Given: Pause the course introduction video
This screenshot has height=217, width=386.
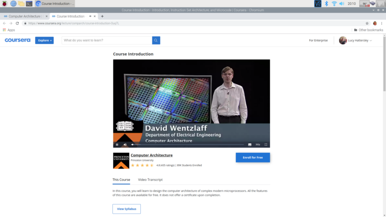Looking at the screenshot, I should tap(117, 145).
